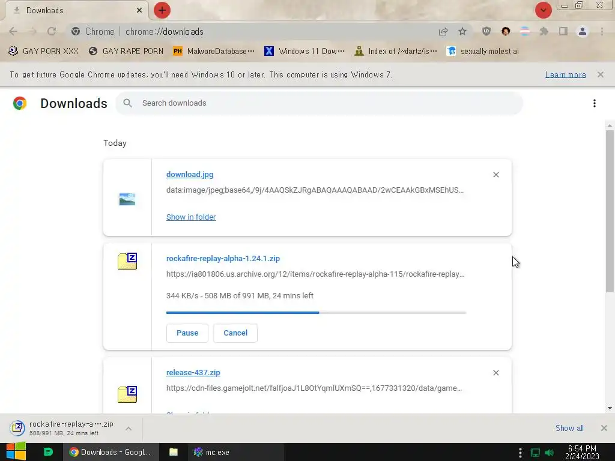Open the uBlock shield extension icon
The width and height of the screenshot is (615, 461).
(486, 31)
